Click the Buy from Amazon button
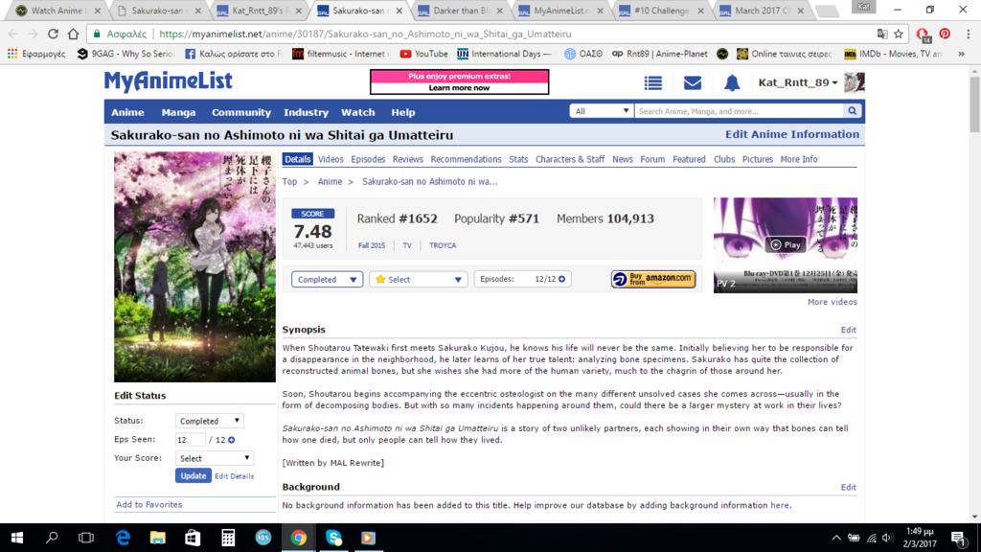Image resolution: width=981 pixels, height=552 pixels. 653,279
